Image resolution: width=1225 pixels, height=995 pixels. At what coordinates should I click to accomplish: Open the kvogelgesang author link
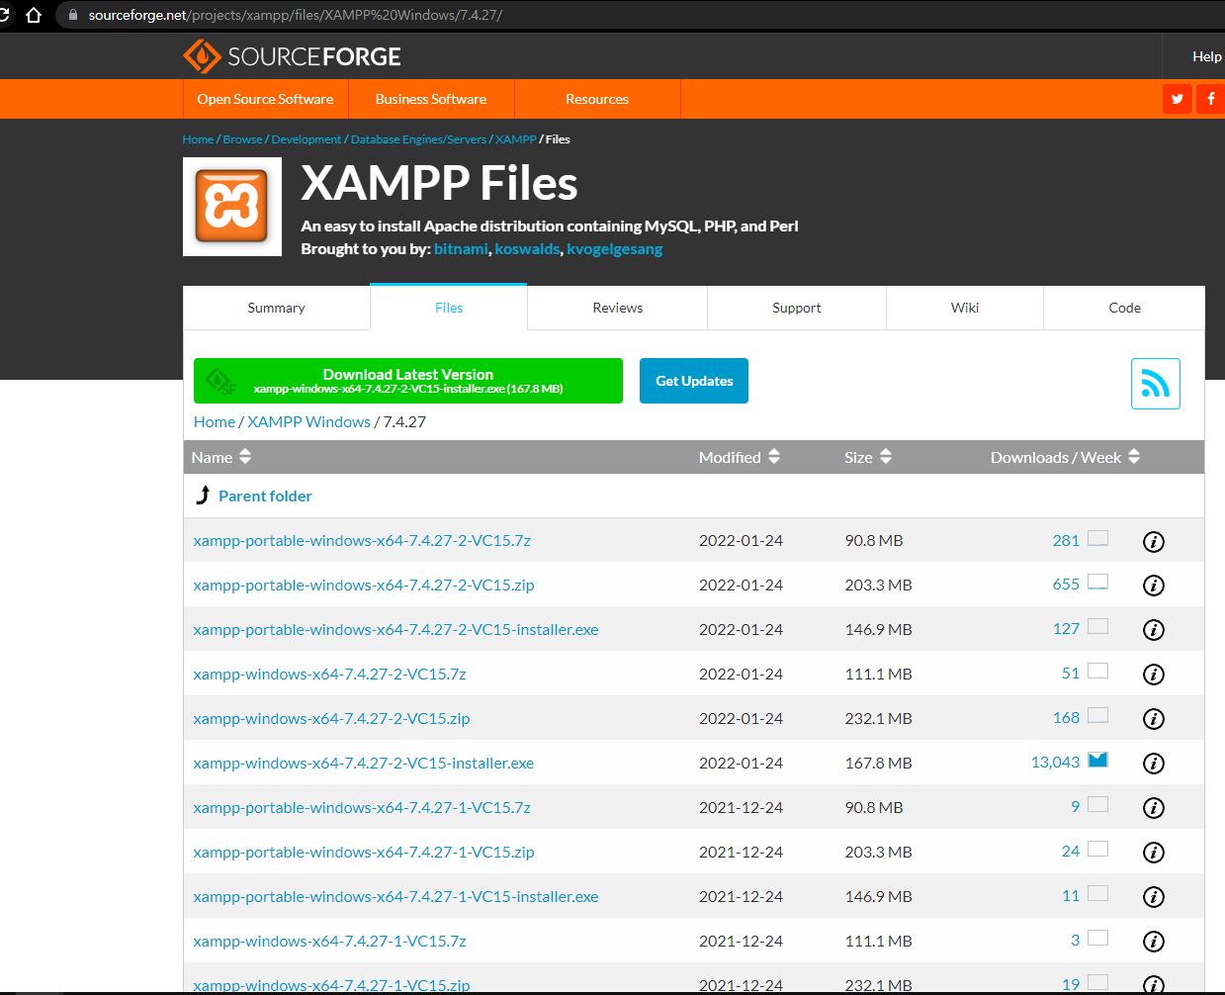(614, 249)
